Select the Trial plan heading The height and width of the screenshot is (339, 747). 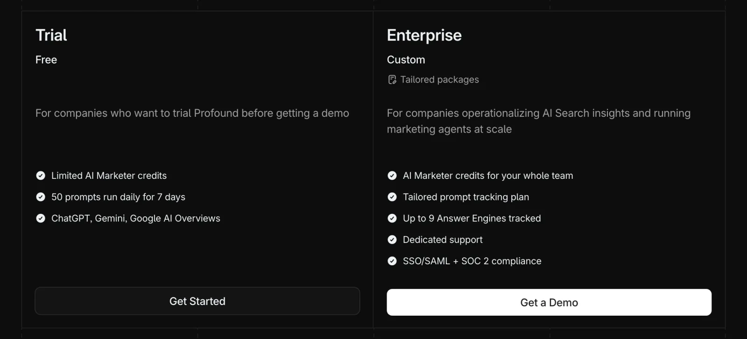[x=51, y=35]
